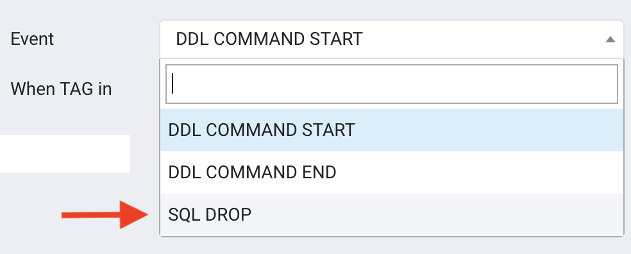This screenshot has height=254, width=631.
Task: Click the red arrow pointing at SQL DROP
Action: pyautogui.click(x=105, y=215)
